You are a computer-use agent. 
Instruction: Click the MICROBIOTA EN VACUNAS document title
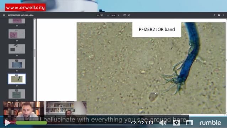point(21,15)
